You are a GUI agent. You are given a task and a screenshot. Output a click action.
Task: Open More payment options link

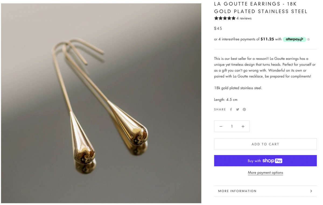point(265,172)
